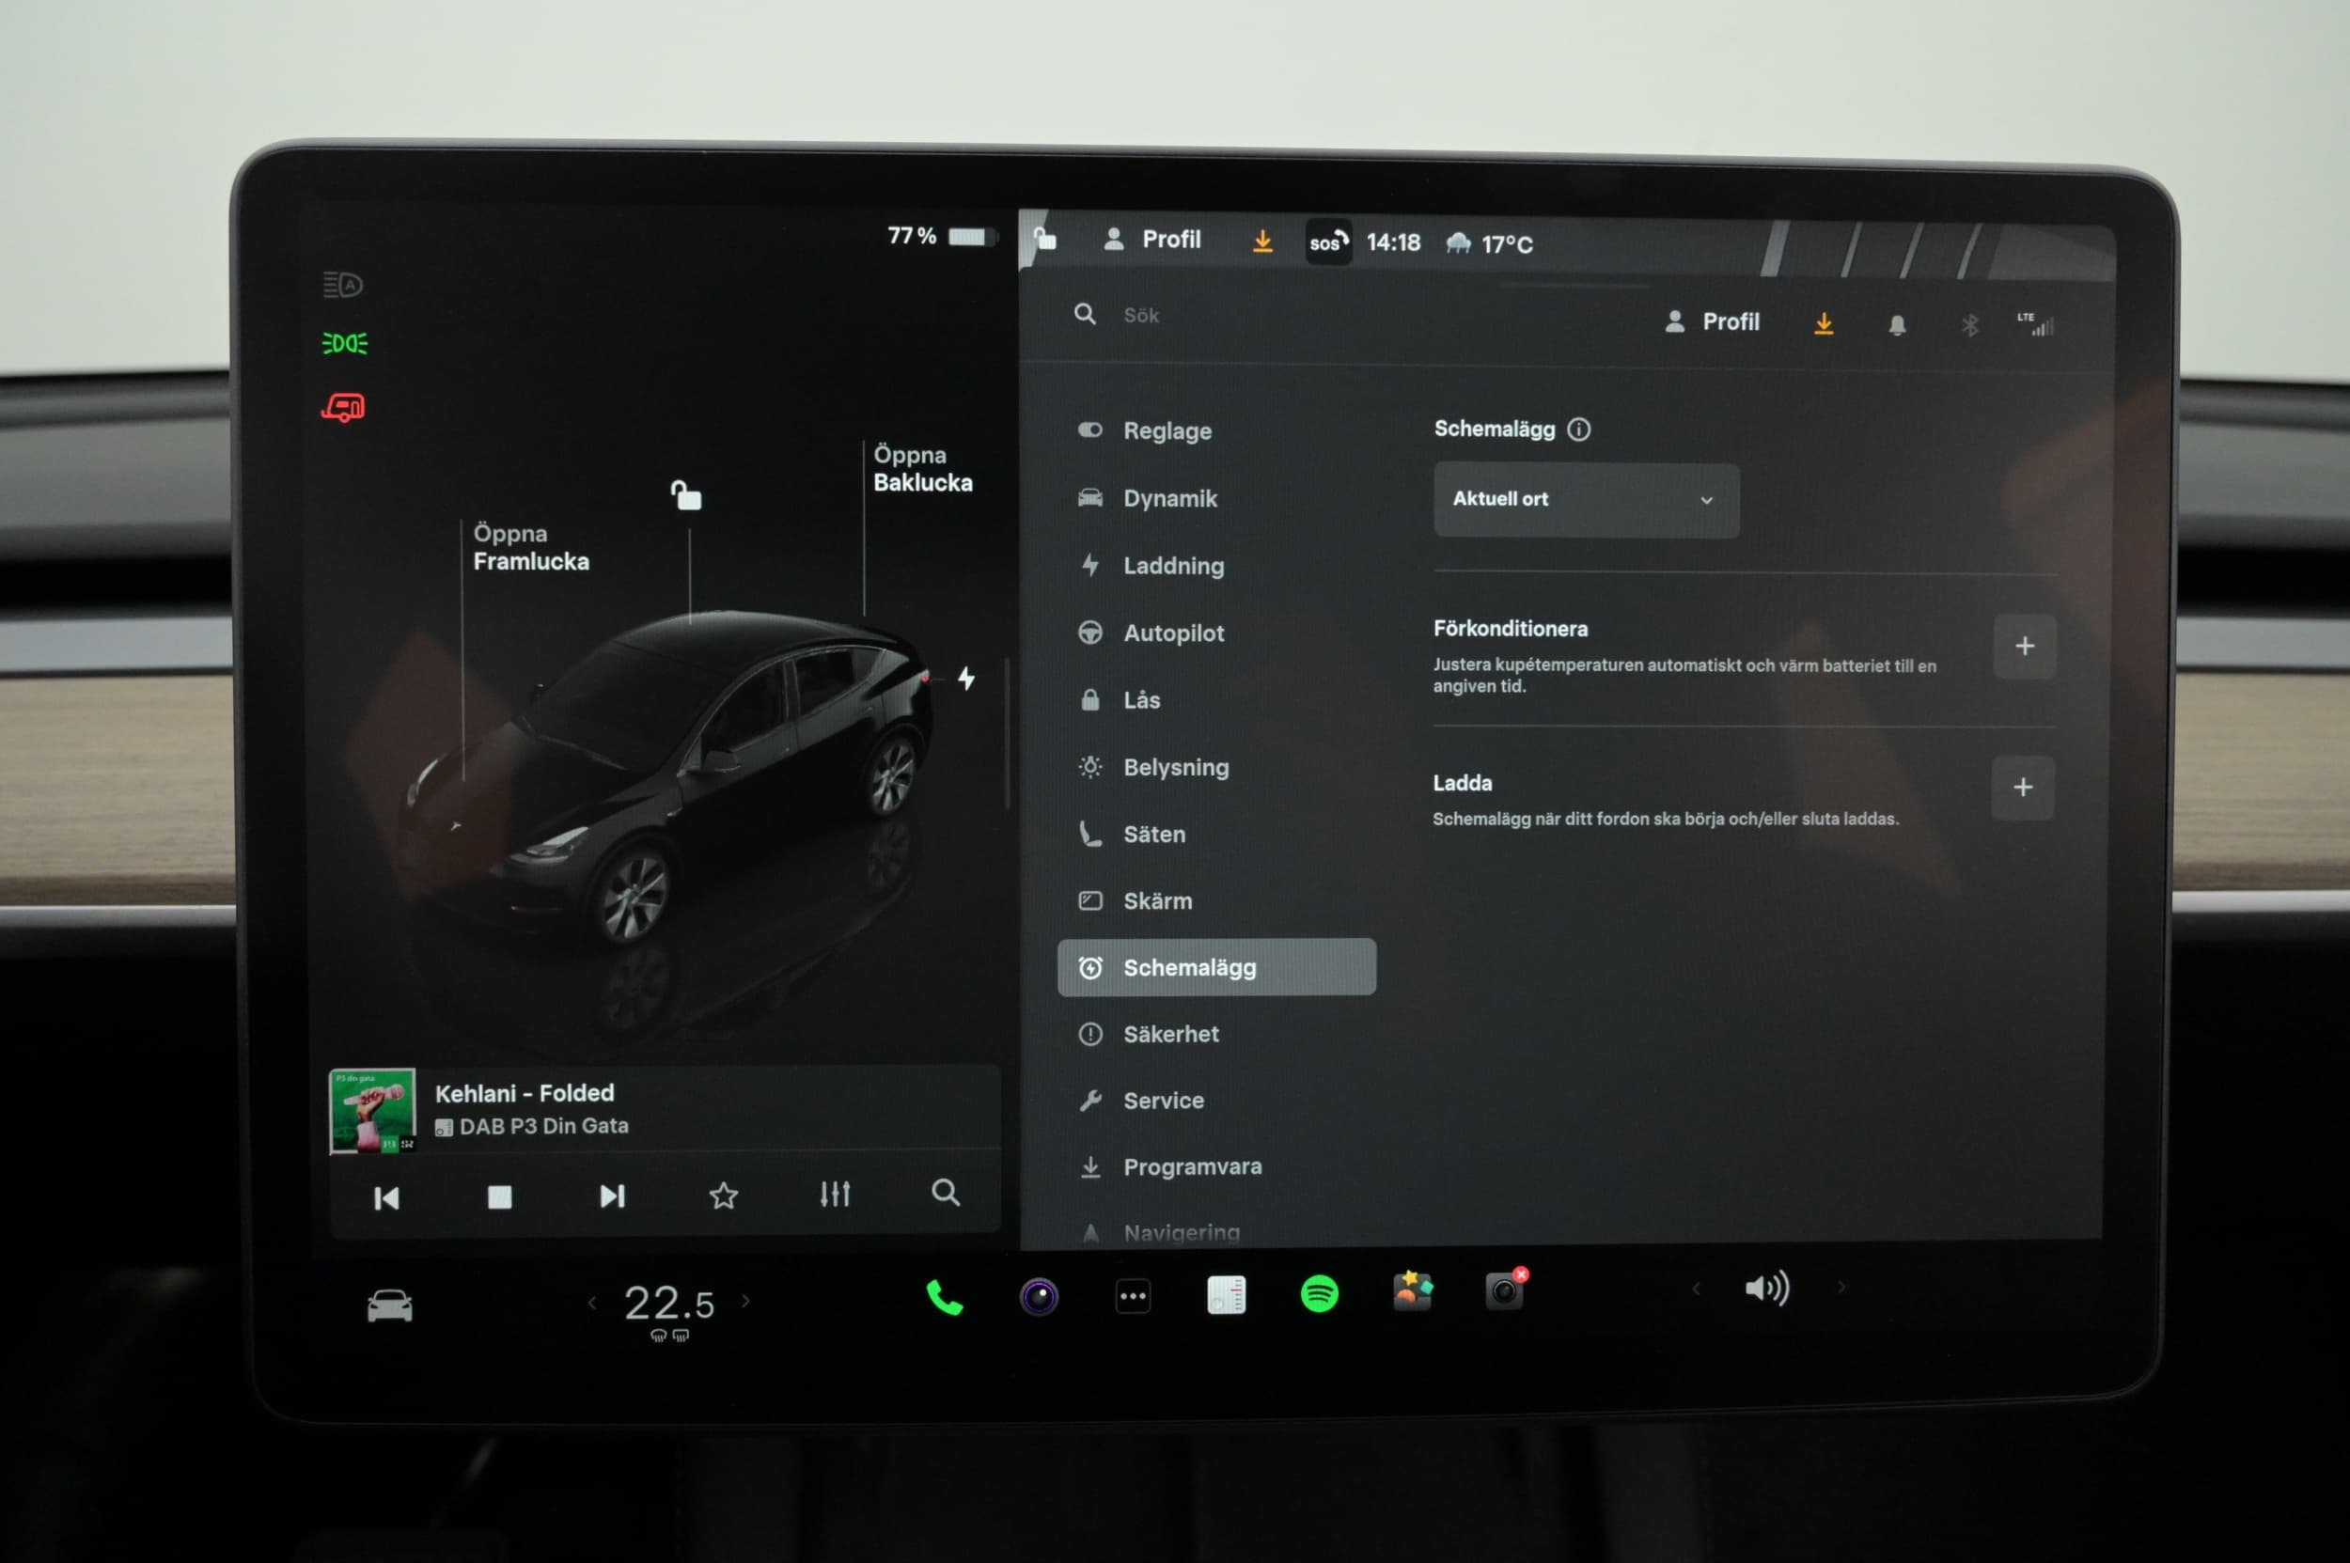Favorite the current station with star

click(723, 1196)
